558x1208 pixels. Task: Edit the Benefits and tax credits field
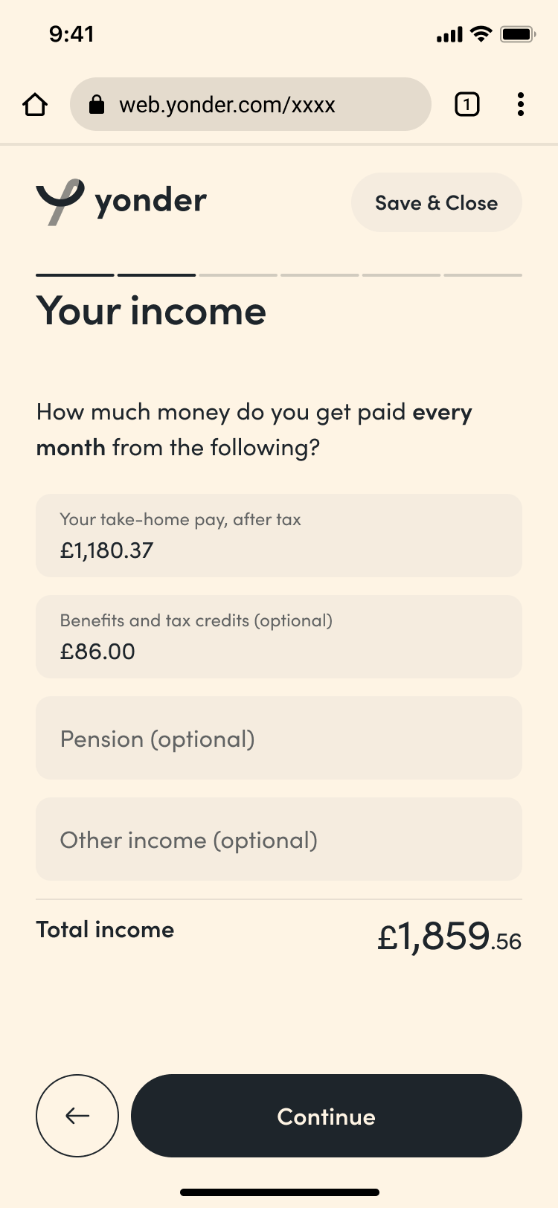279,637
